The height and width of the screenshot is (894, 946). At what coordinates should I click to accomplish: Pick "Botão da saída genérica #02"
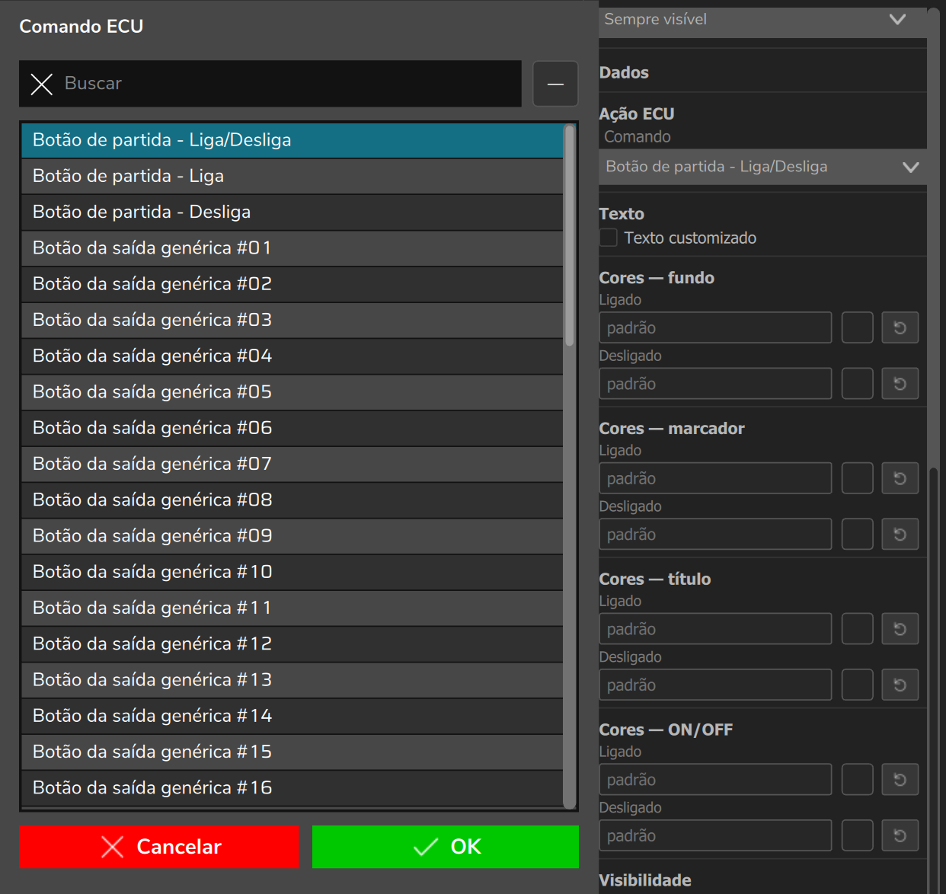point(292,284)
